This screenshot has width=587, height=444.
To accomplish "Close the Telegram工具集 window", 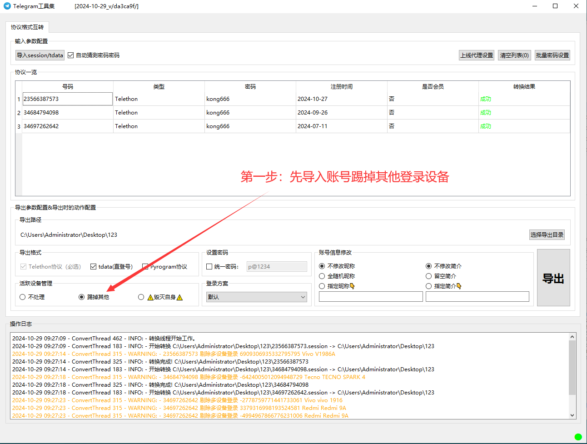I will pos(576,6).
